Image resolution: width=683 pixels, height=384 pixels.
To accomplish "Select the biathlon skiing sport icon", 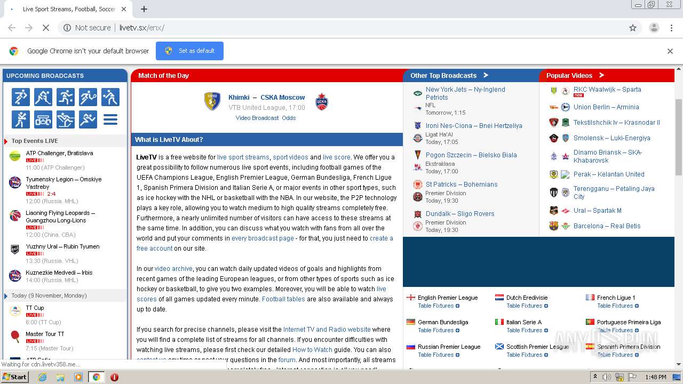I will (x=66, y=119).
